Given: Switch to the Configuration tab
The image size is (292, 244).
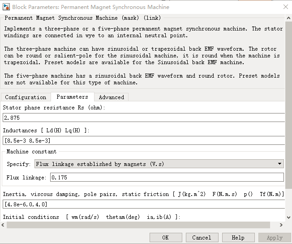Looking at the screenshot, I should pyautogui.click(x=26, y=97).
